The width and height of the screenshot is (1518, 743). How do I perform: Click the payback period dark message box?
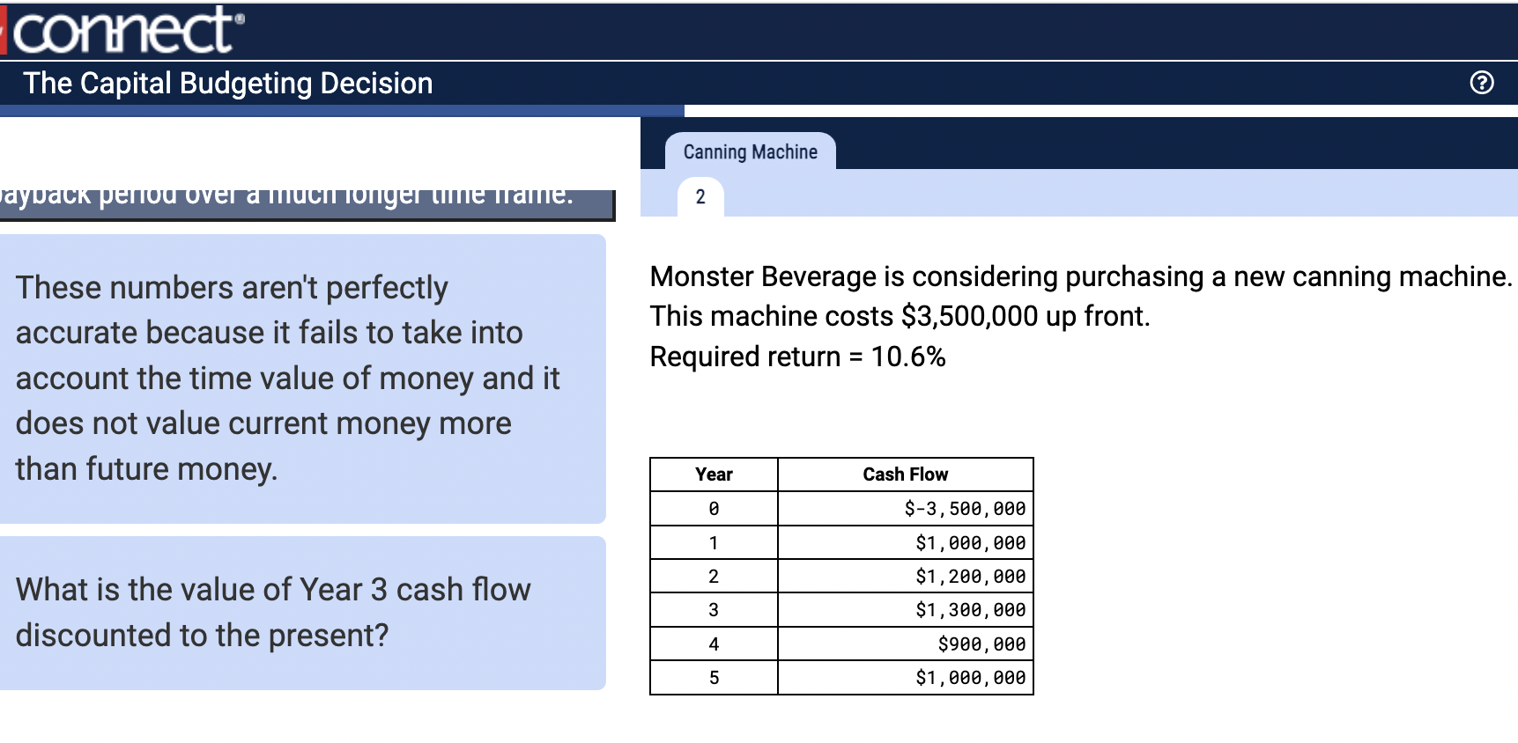pos(307,204)
